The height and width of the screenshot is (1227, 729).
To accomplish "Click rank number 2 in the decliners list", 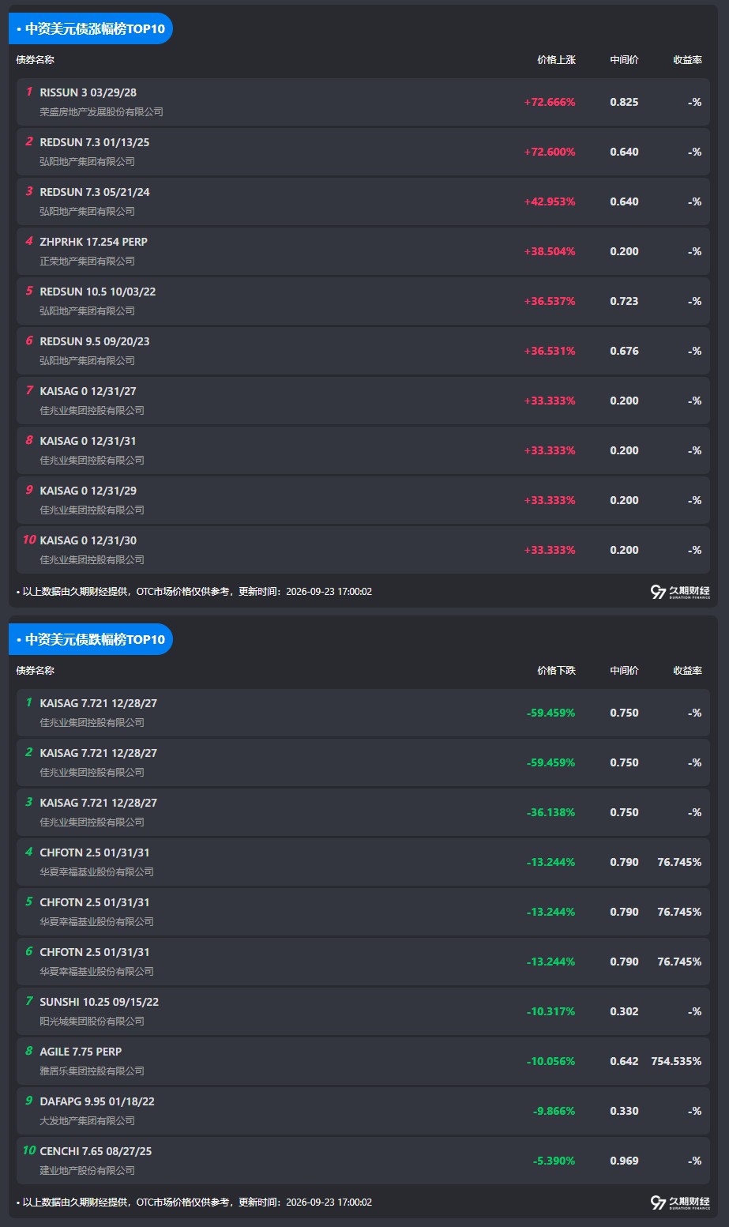I will [x=29, y=752].
